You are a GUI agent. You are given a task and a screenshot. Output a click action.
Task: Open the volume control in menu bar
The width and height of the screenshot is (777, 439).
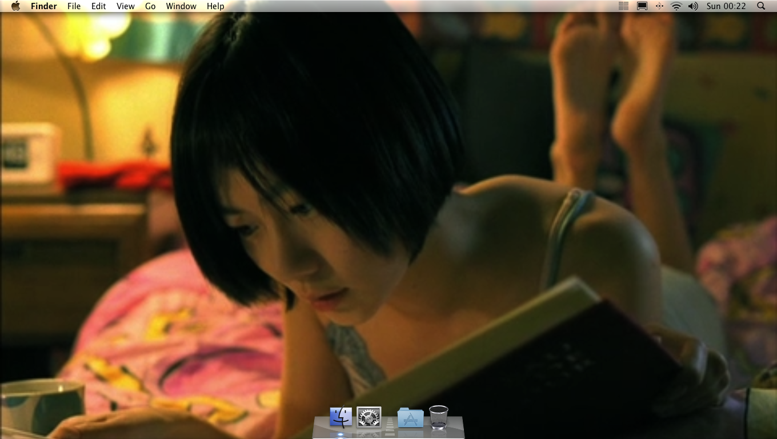coord(693,6)
